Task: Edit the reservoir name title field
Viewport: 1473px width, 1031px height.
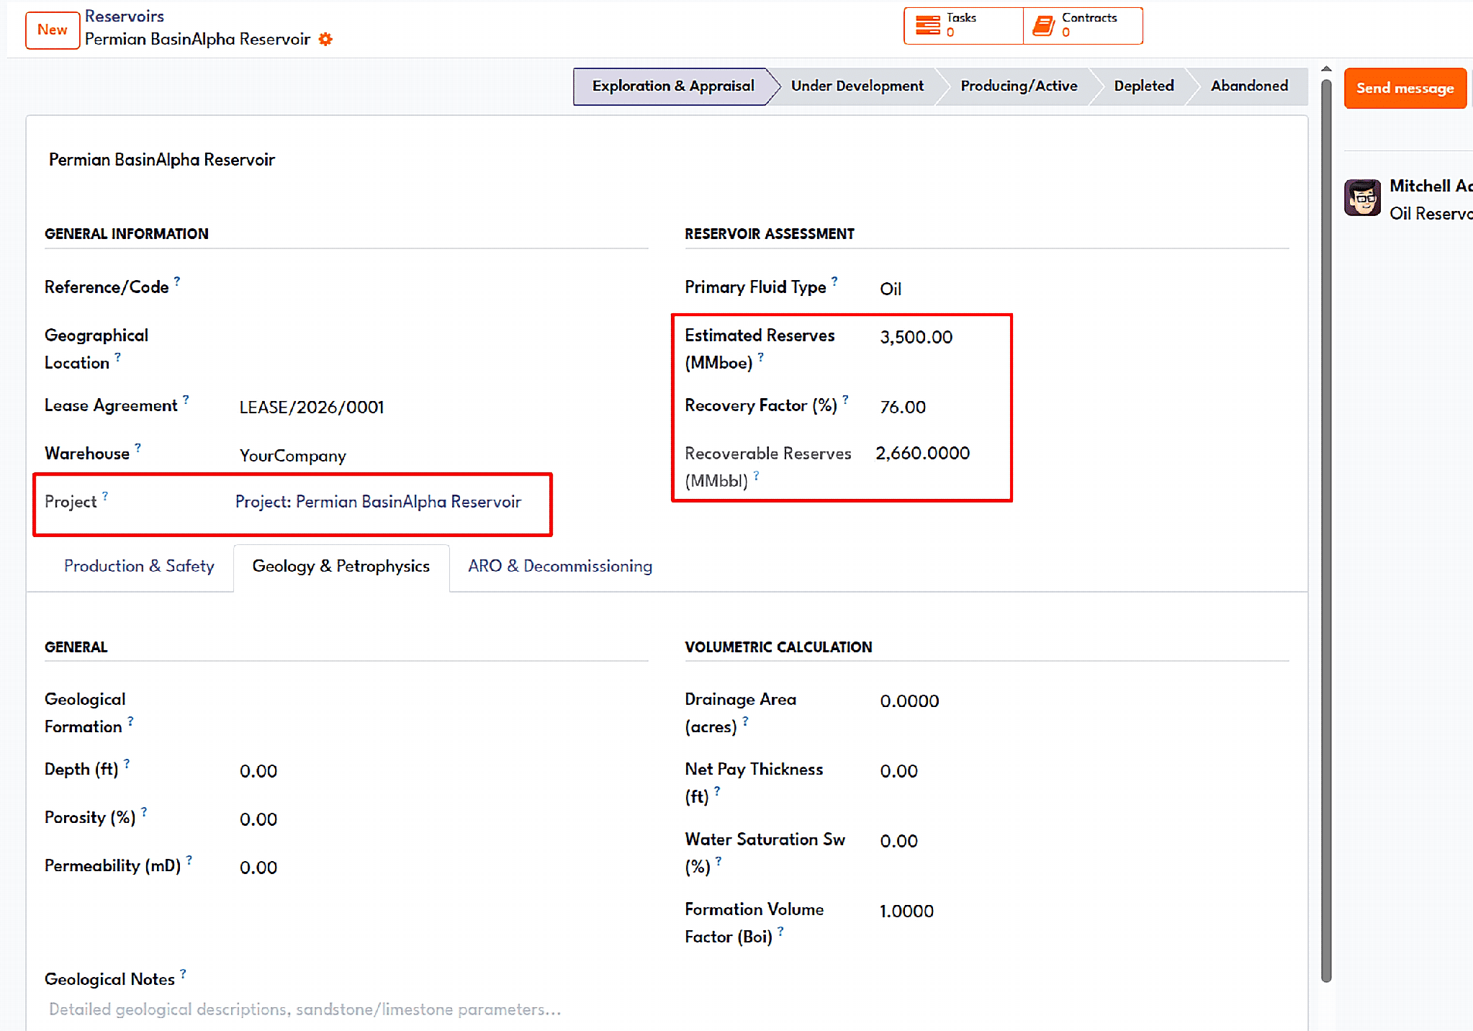Action: tap(666, 160)
